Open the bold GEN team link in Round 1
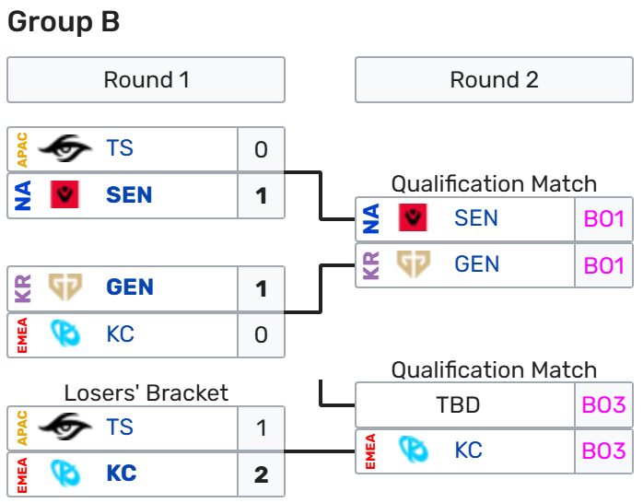 (130, 287)
